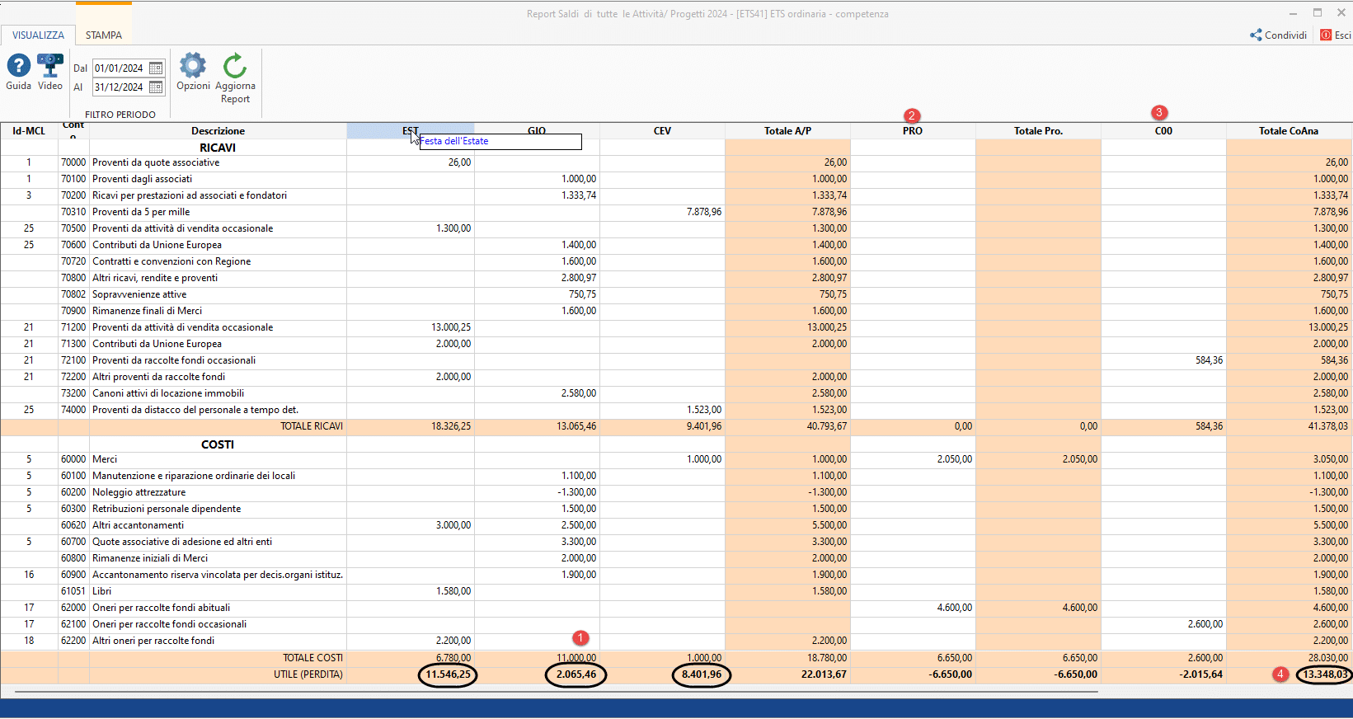Click the PRO column header
The image size is (1353, 719).
[913, 130]
